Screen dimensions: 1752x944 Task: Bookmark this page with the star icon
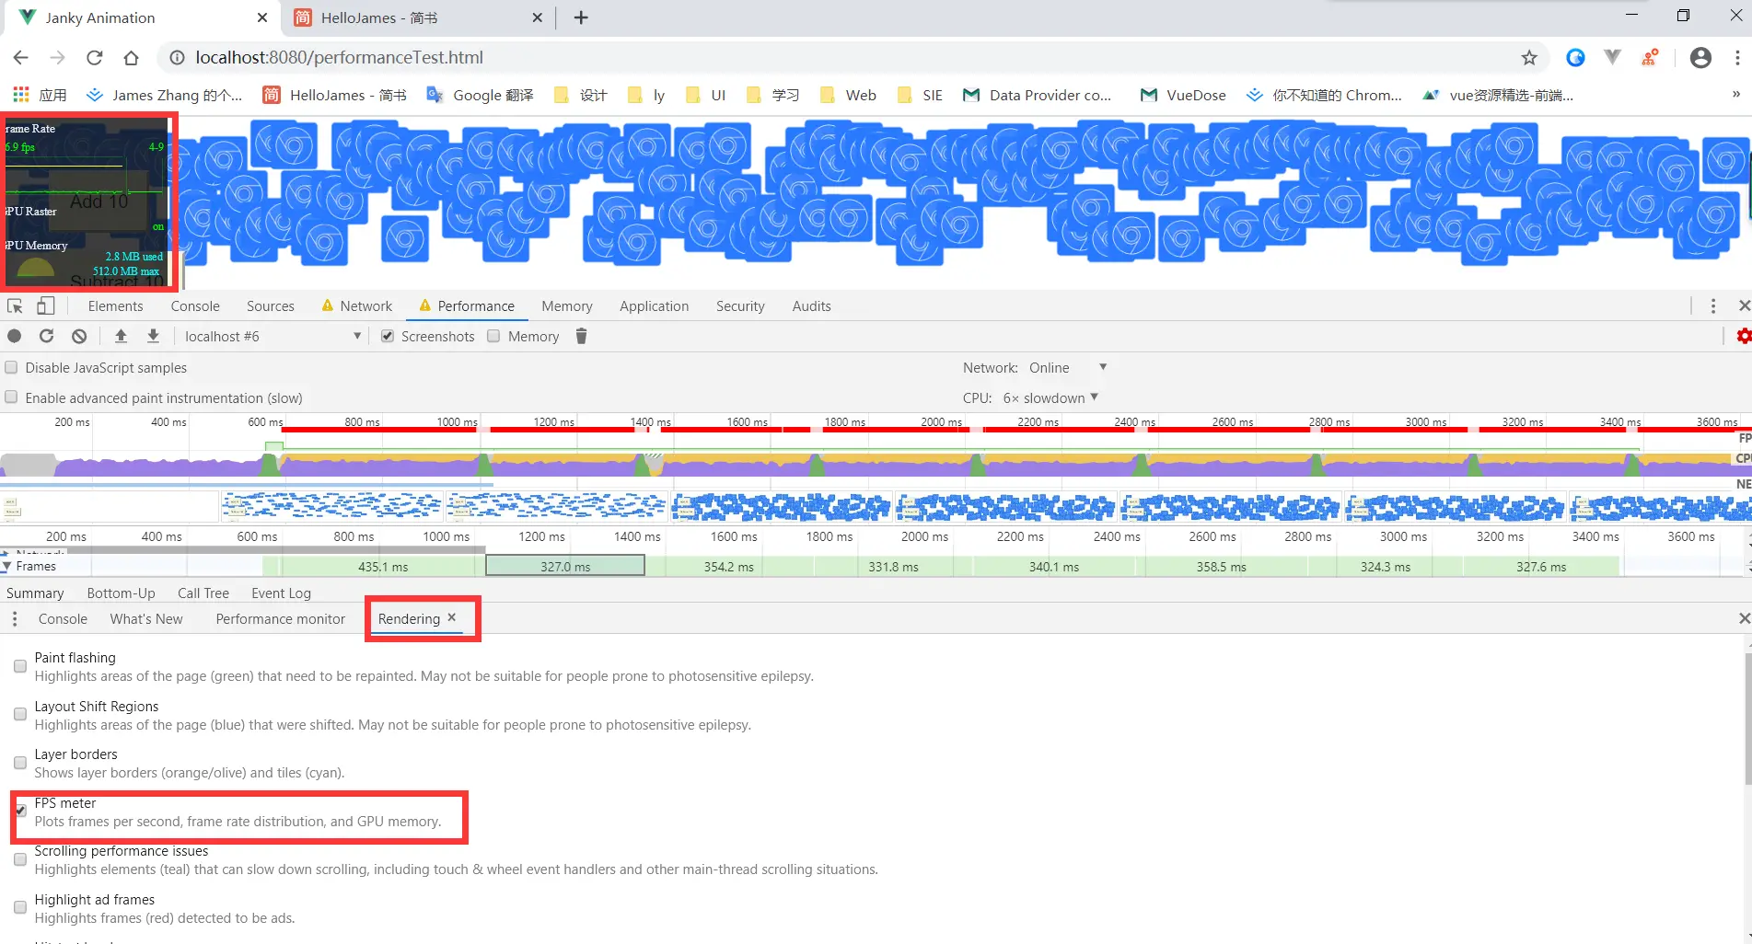tap(1529, 58)
